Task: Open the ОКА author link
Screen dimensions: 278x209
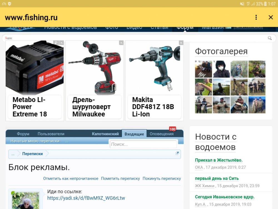Action: click(199, 167)
